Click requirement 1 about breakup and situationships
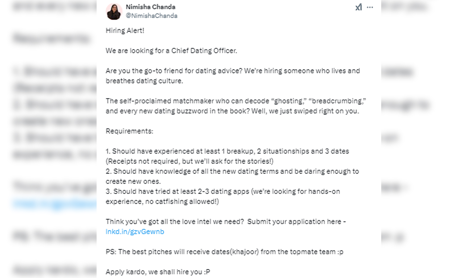 click(227, 151)
